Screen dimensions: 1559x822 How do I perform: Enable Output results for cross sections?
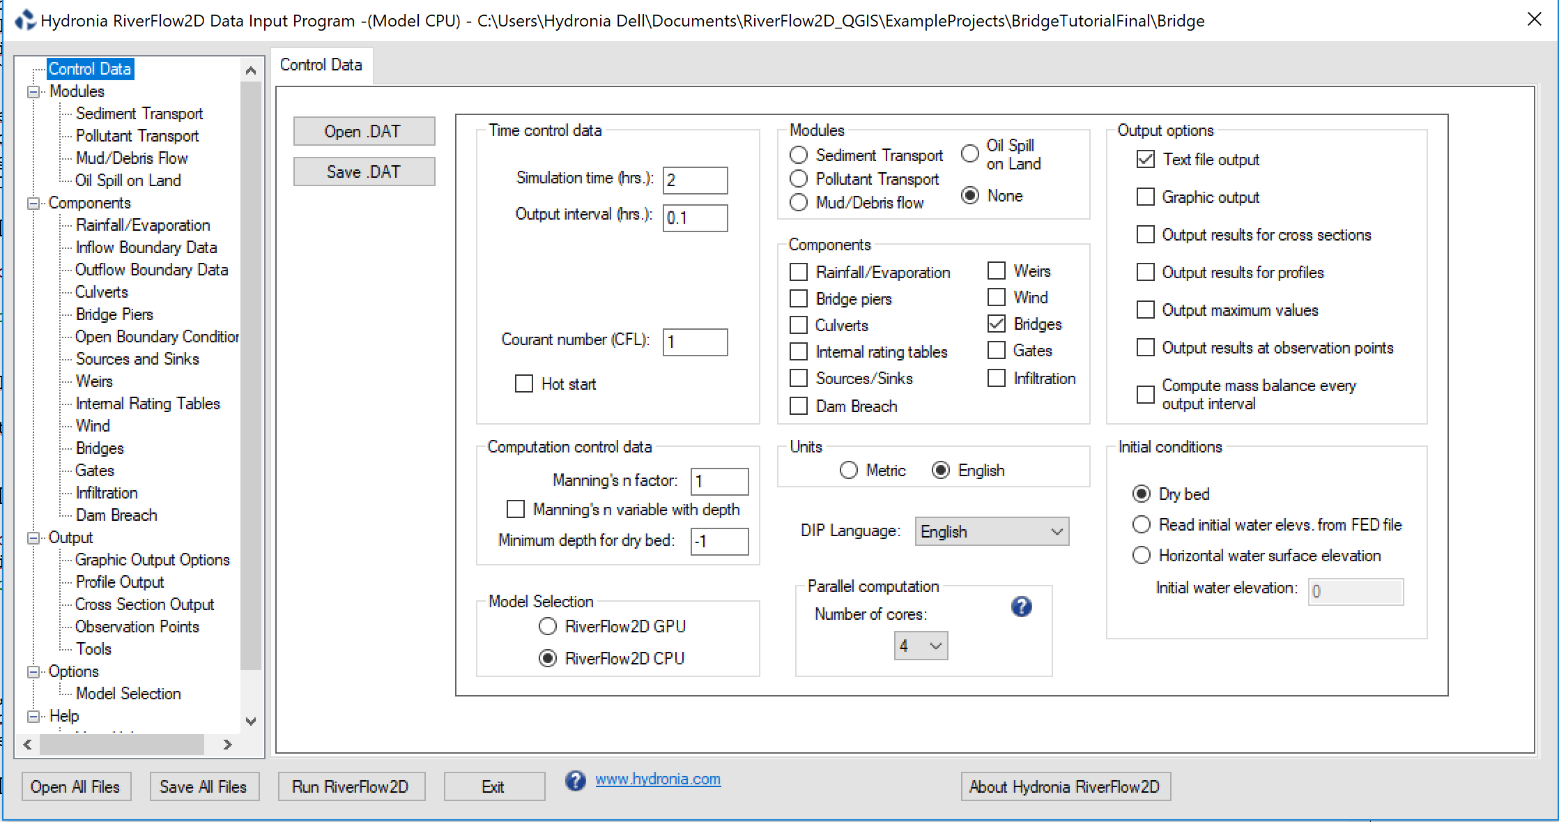click(1145, 234)
